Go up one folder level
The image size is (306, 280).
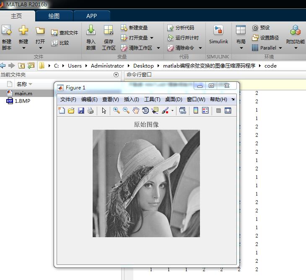pos(21,65)
